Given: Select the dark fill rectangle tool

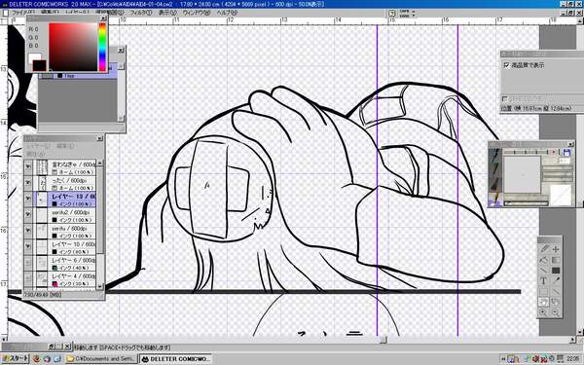Looking at the screenshot, I should 556,270.
